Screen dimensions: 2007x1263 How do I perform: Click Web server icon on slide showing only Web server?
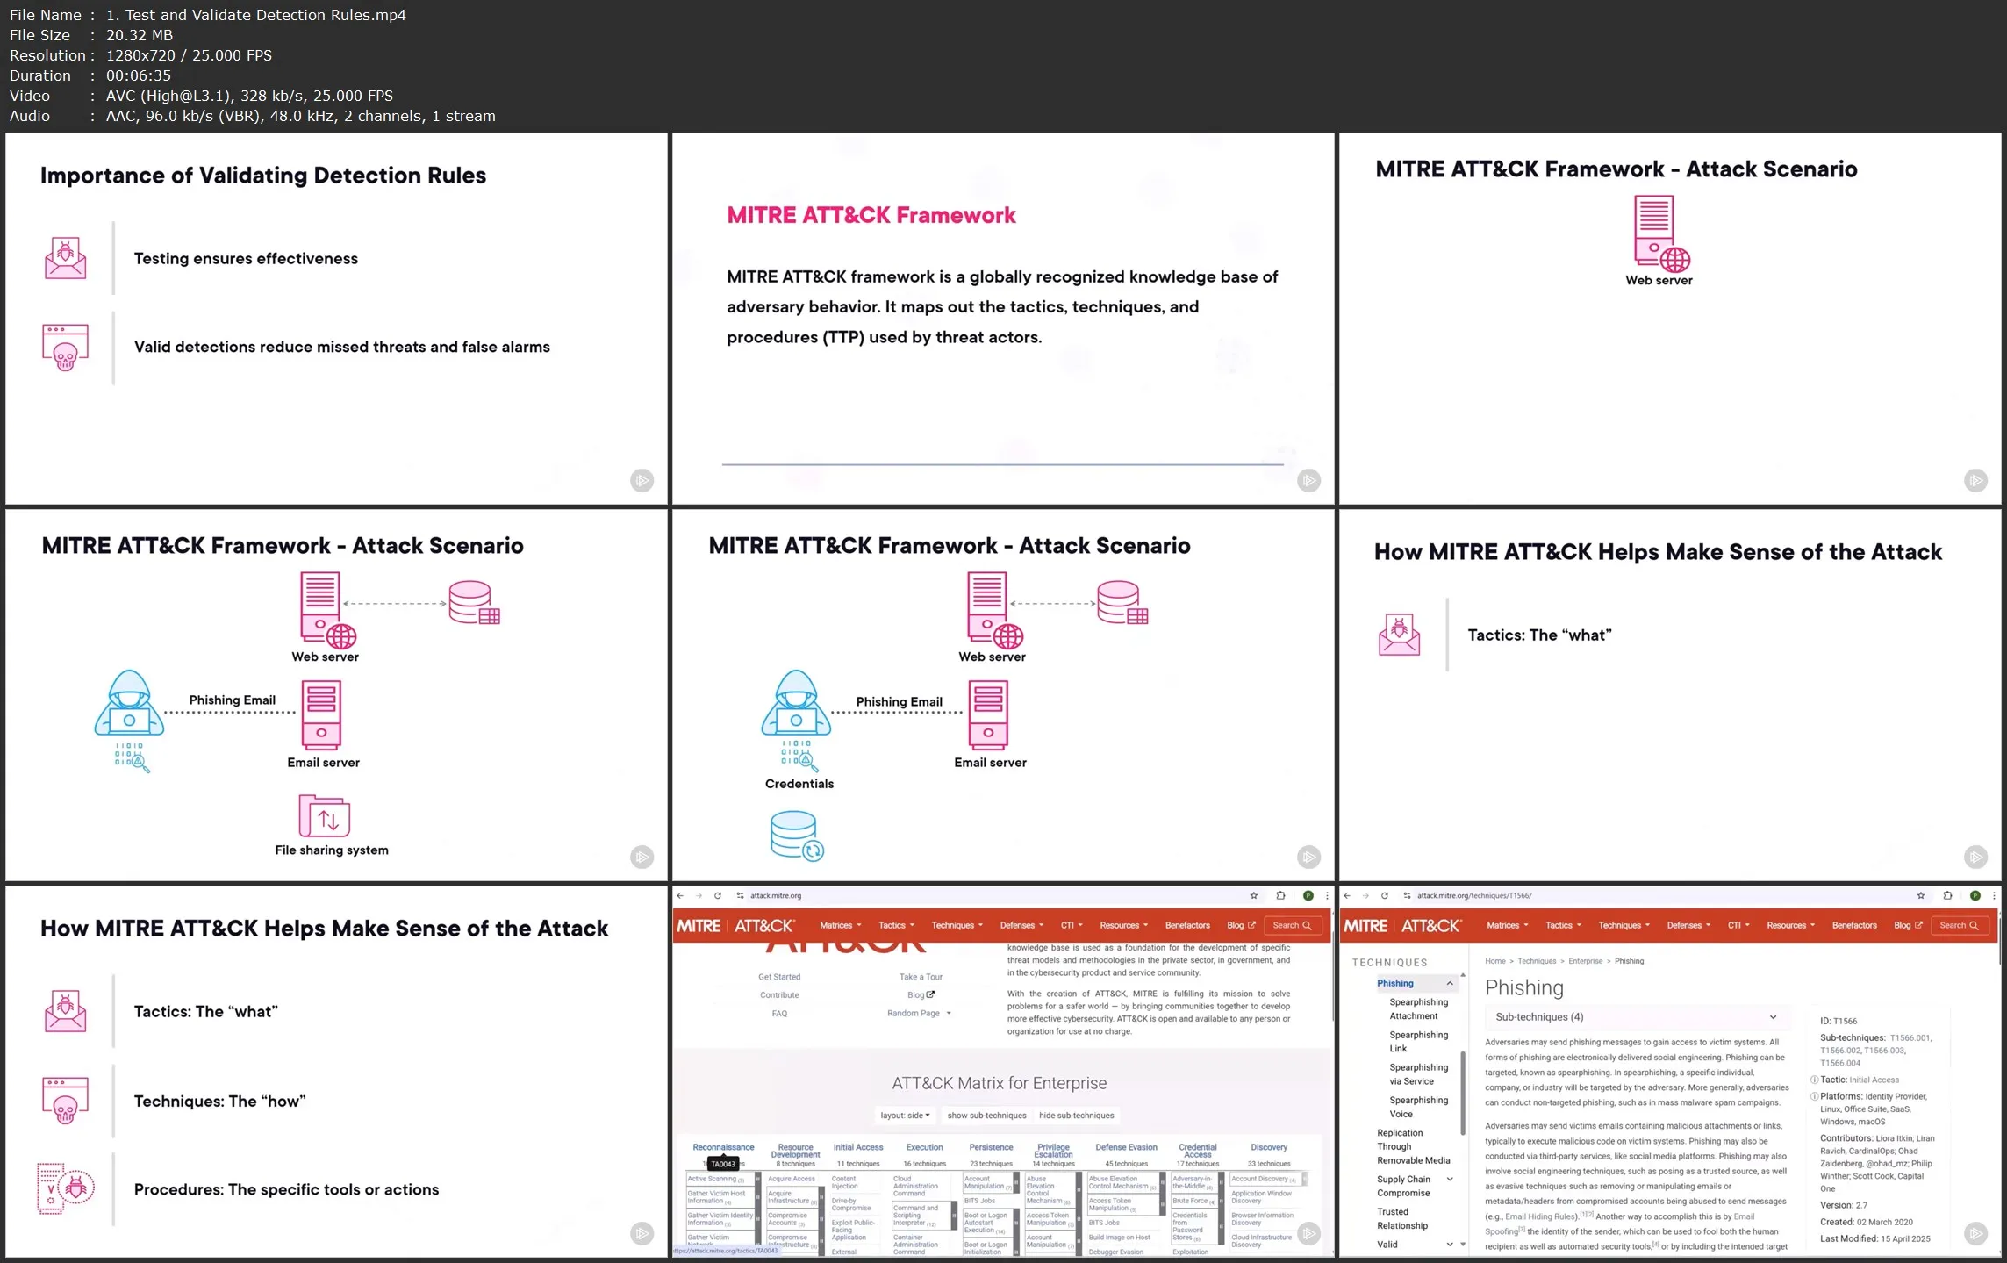pyautogui.click(x=1661, y=233)
